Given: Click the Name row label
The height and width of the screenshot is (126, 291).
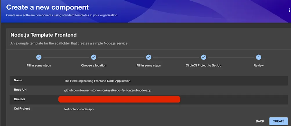Looking at the screenshot, I should 18,81.
